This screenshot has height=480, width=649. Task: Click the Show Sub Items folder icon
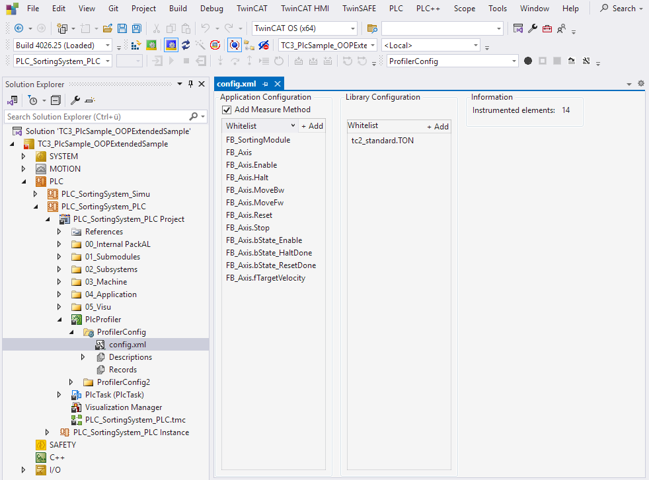248,45
